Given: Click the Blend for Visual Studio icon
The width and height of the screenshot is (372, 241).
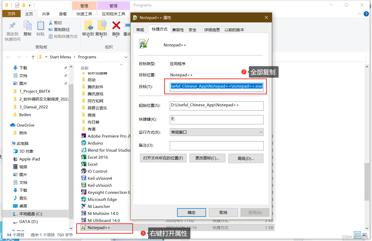Looking at the screenshot, I should (x=83, y=150).
